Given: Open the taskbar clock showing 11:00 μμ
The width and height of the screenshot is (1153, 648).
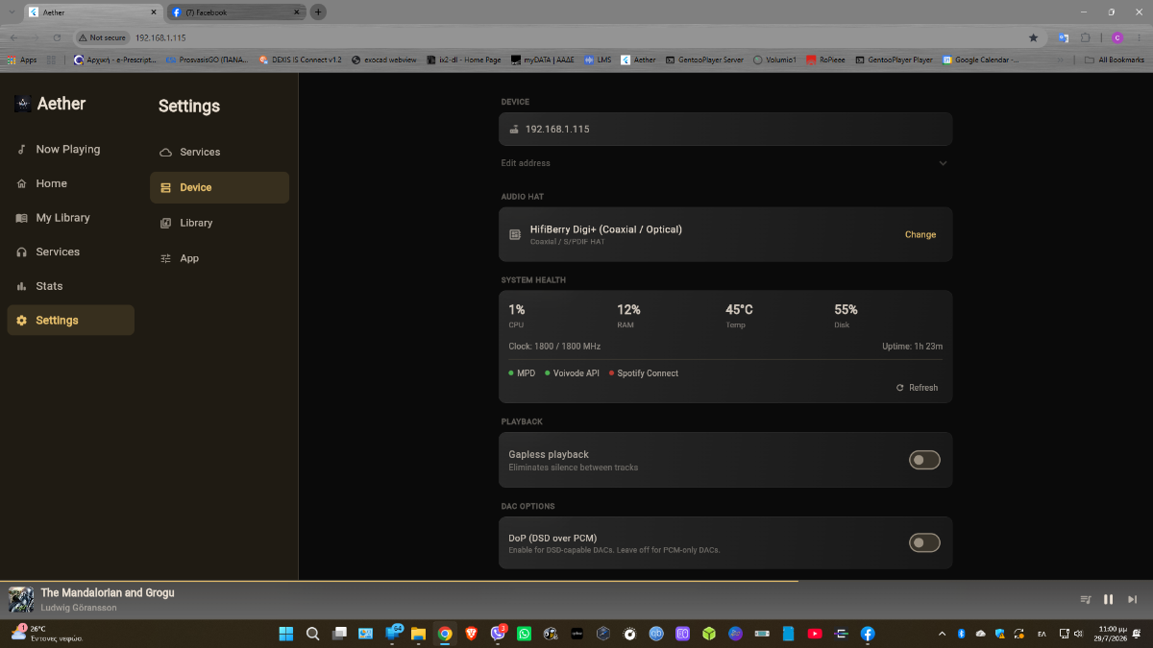Looking at the screenshot, I should pos(1112,634).
